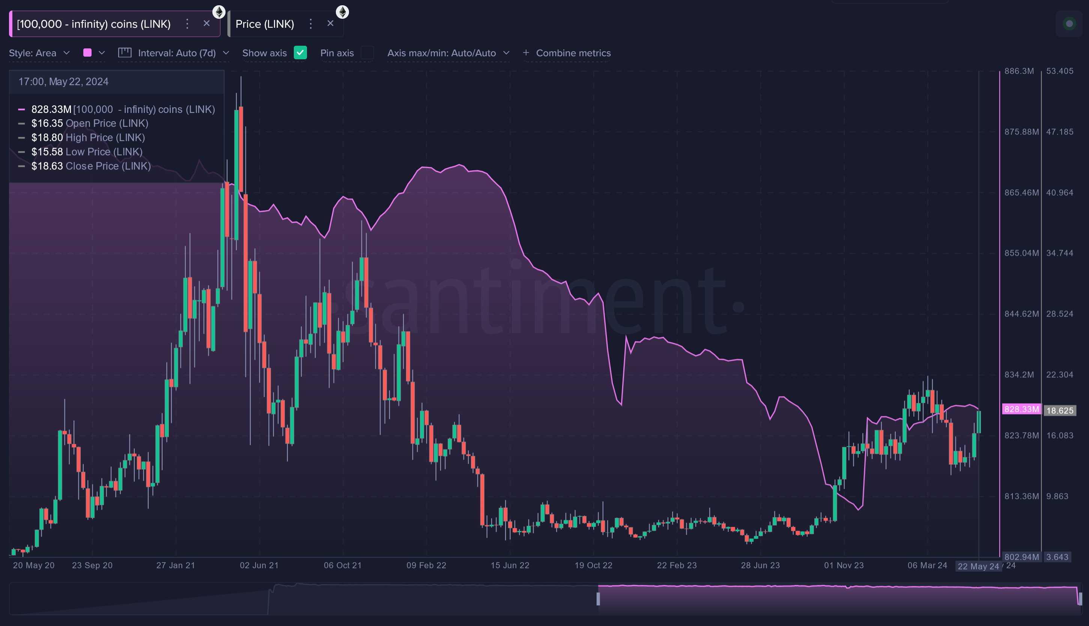1089x626 pixels.
Task: Click the 886.3M axis label
Action: 1019,71
